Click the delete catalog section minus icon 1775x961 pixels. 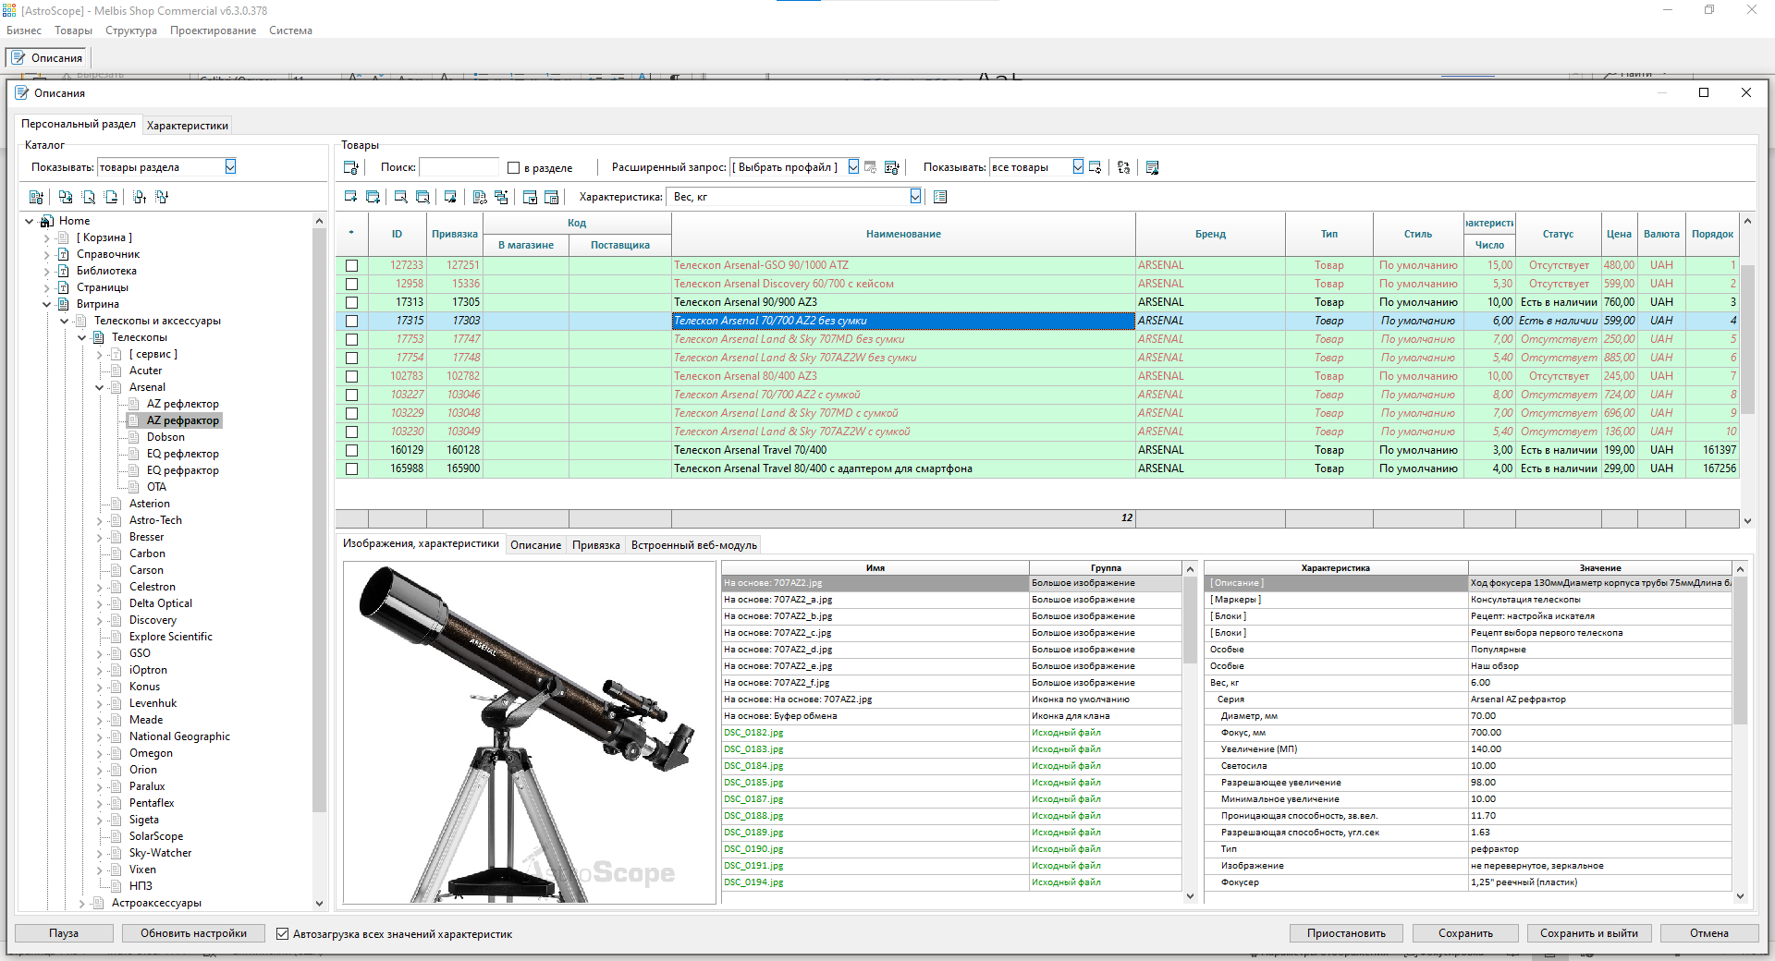point(111,197)
